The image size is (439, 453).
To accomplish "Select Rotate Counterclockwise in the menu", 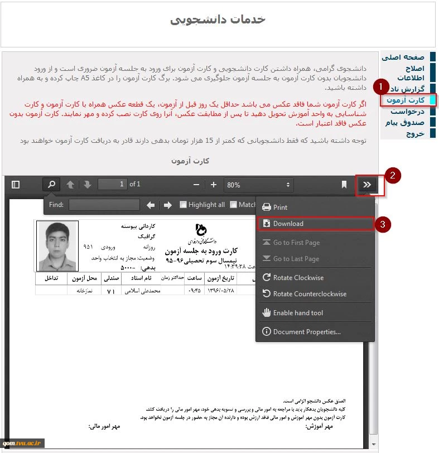I will tap(315, 294).
